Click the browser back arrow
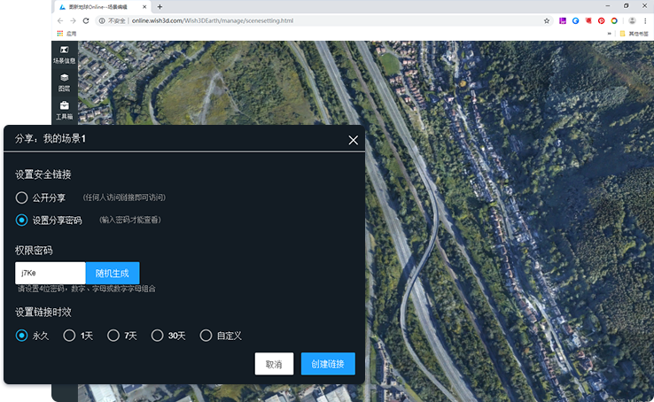Viewport: 654px width, 402px height. click(x=60, y=20)
